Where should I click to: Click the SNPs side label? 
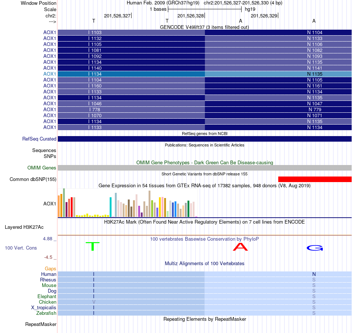(50, 156)
